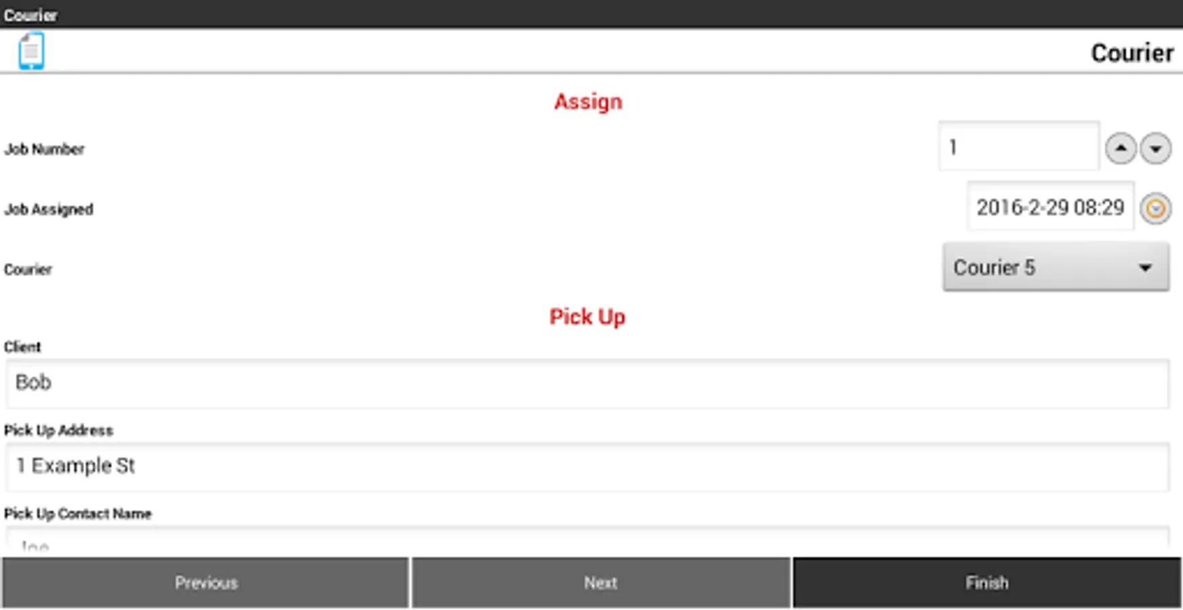Viewport: 1183px width, 610px height.
Task: Select the Courier heading on the right
Action: coord(1133,52)
